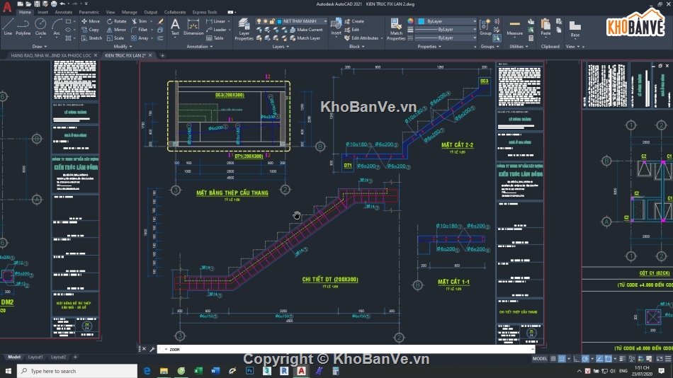This screenshot has height=378, width=673.
Task: Activate the Move command
Action: click(91, 21)
